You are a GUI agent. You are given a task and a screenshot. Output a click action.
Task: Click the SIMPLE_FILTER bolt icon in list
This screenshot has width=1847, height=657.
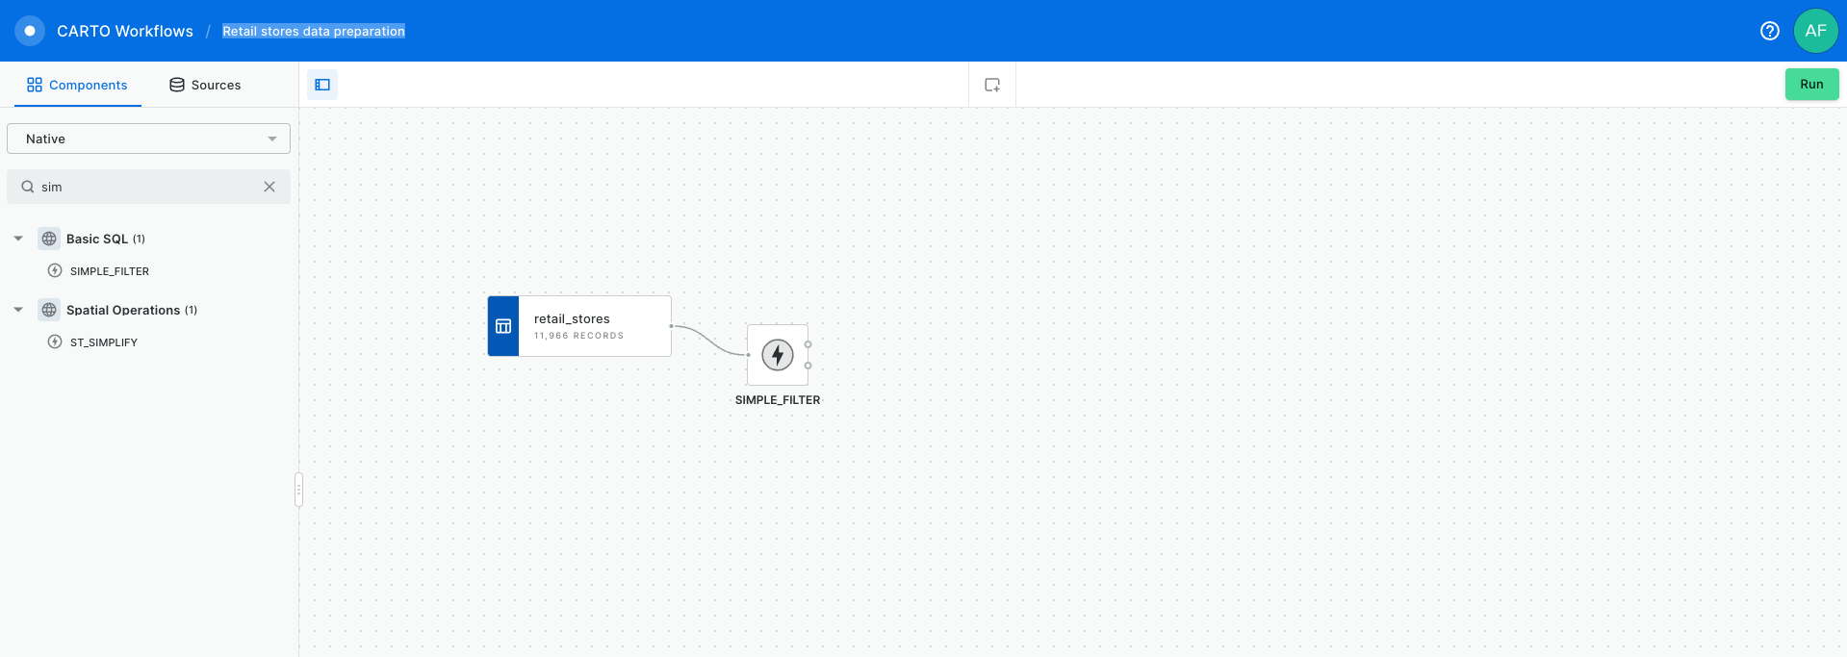click(x=55, y=271)
